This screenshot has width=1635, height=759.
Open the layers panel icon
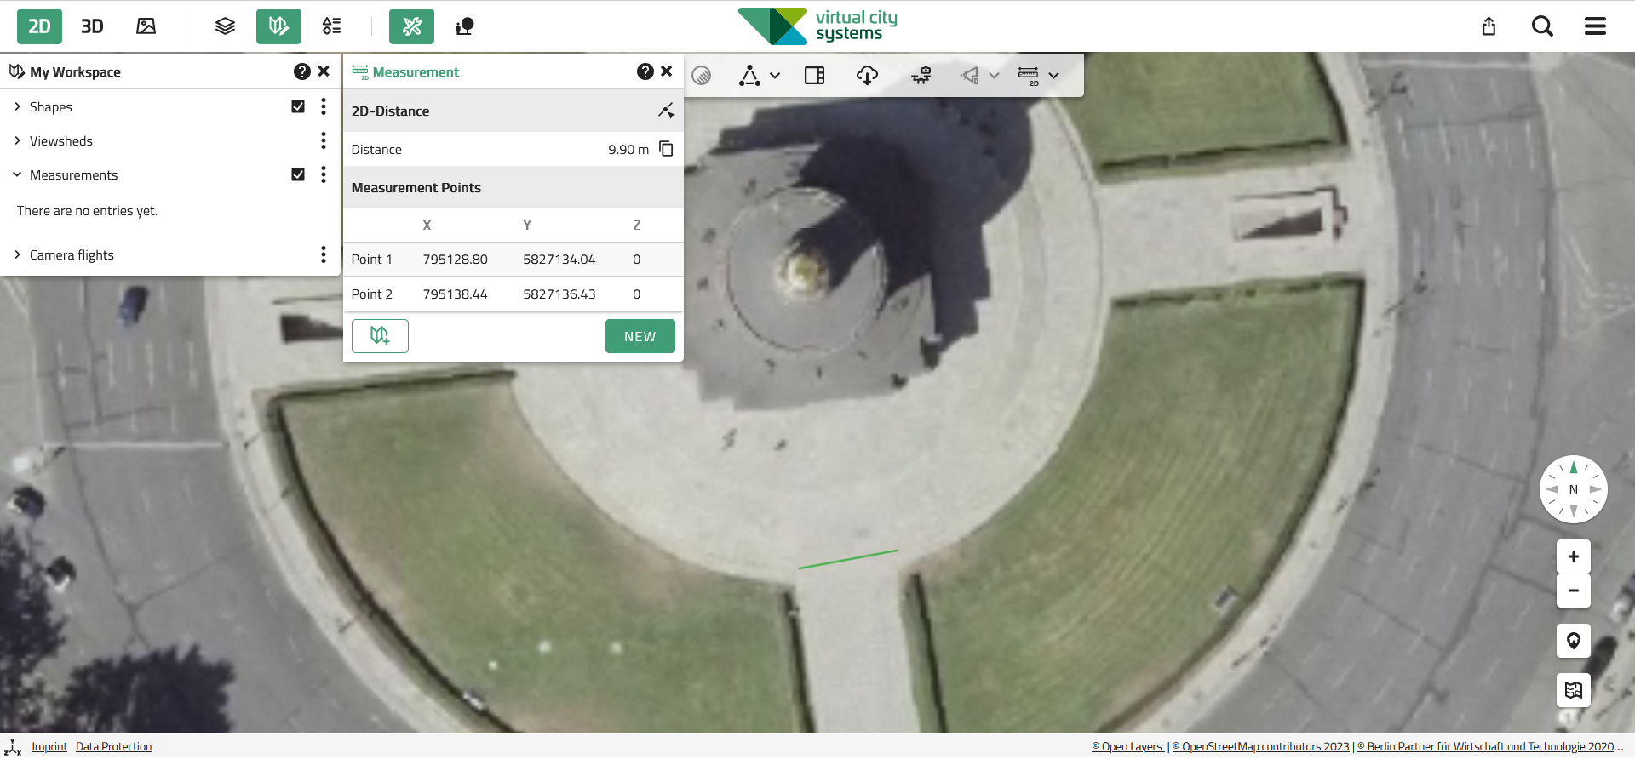225,26
